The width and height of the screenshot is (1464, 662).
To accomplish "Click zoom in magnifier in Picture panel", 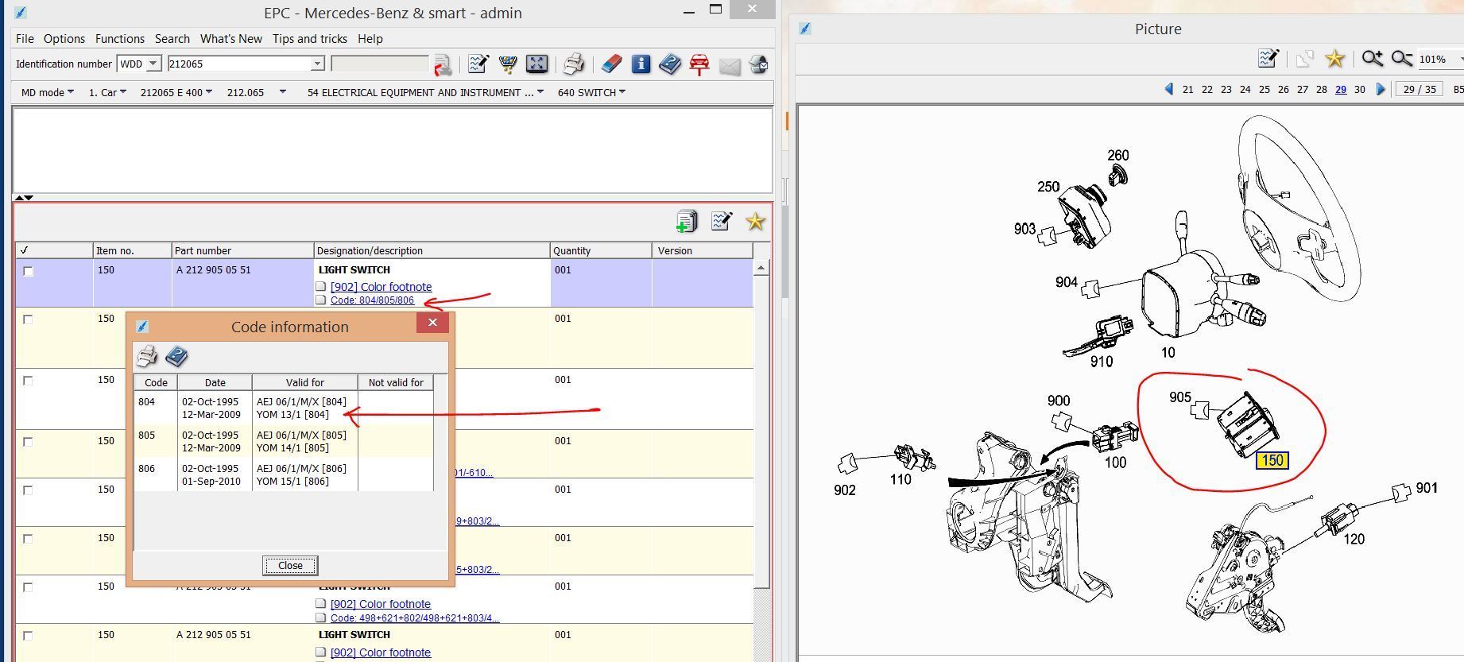I will 1373,59.
